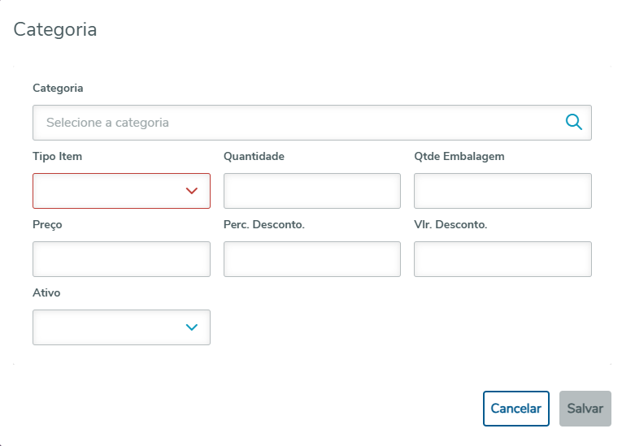Activate the Vlr. Desconto. input box
622x446 pixels.
[502, 259]
